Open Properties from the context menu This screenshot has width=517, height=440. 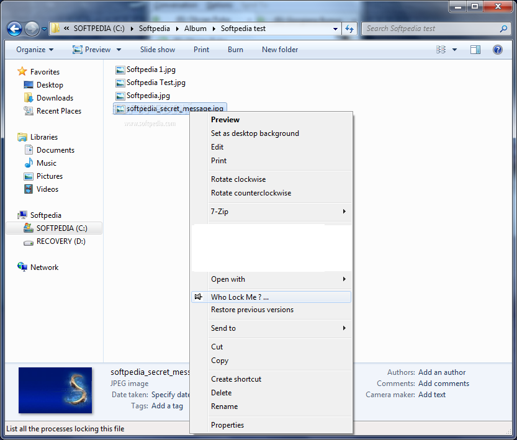pyautogui.click(x=227, y=425)
